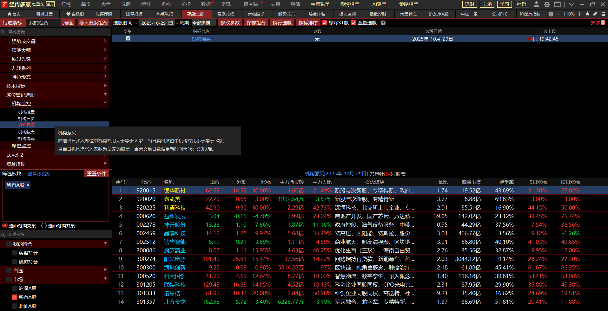Click the star favorites icon
The height and width of the screenshot is (311, 608).
[x=587, y=14]
